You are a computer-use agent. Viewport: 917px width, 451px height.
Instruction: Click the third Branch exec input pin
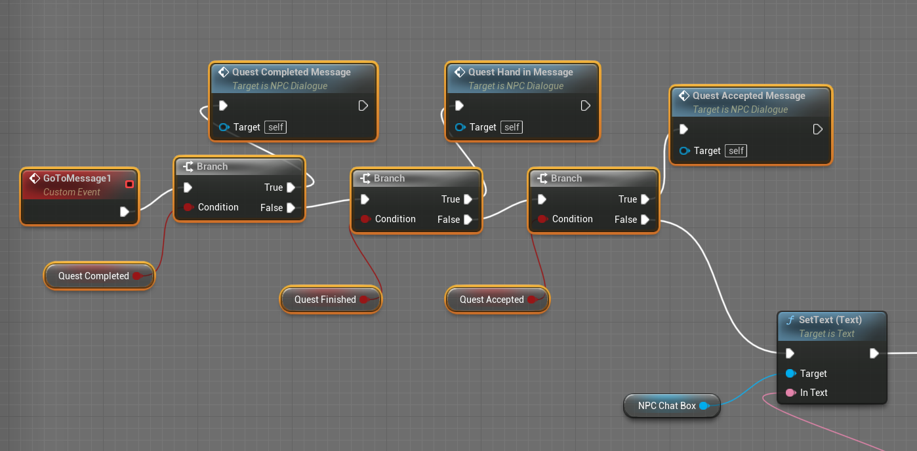tap(542, 199)
